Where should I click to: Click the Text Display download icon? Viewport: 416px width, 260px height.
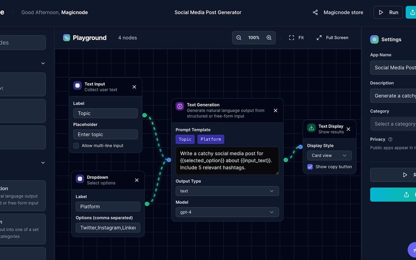point(311,128)
